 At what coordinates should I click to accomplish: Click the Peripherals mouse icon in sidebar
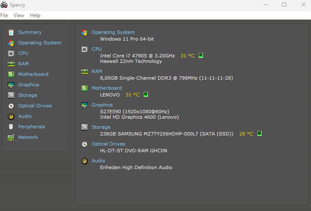click(11, 127)
